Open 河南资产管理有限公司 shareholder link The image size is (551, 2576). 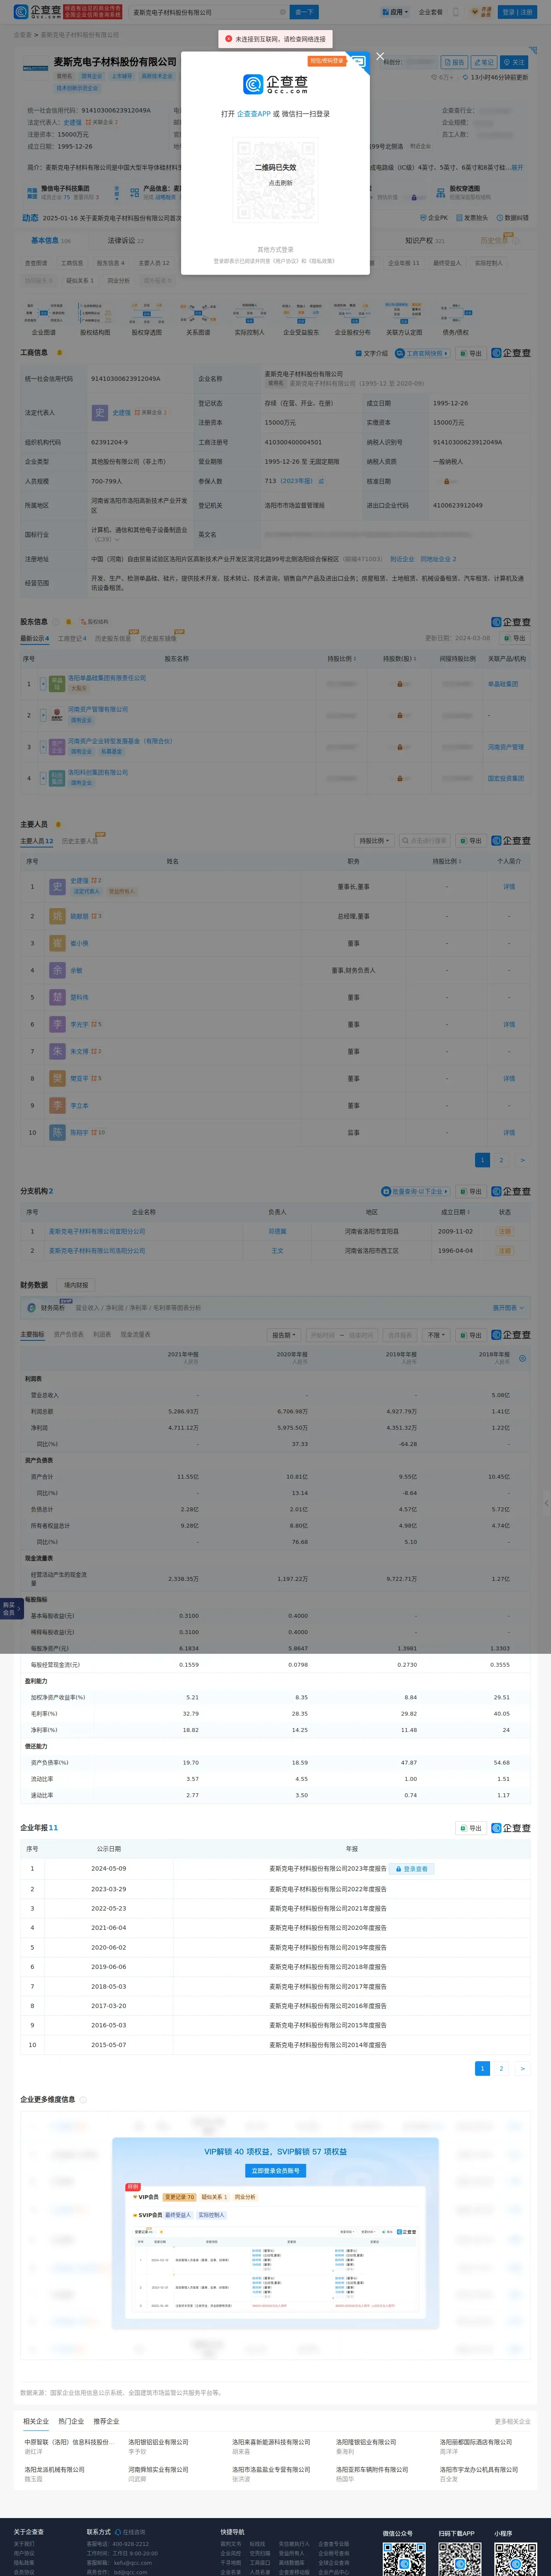click(98, 709)
